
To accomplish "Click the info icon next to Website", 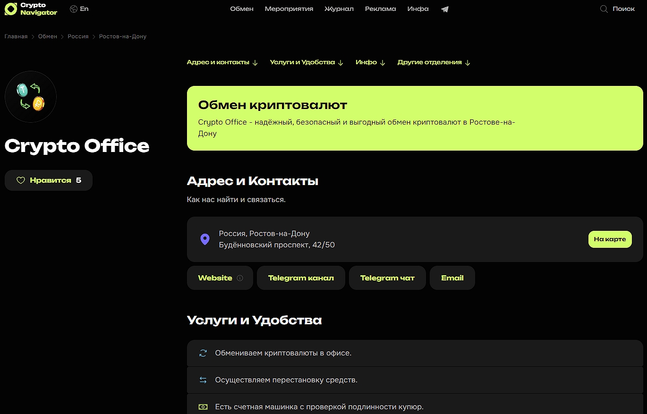I will 240,278.
